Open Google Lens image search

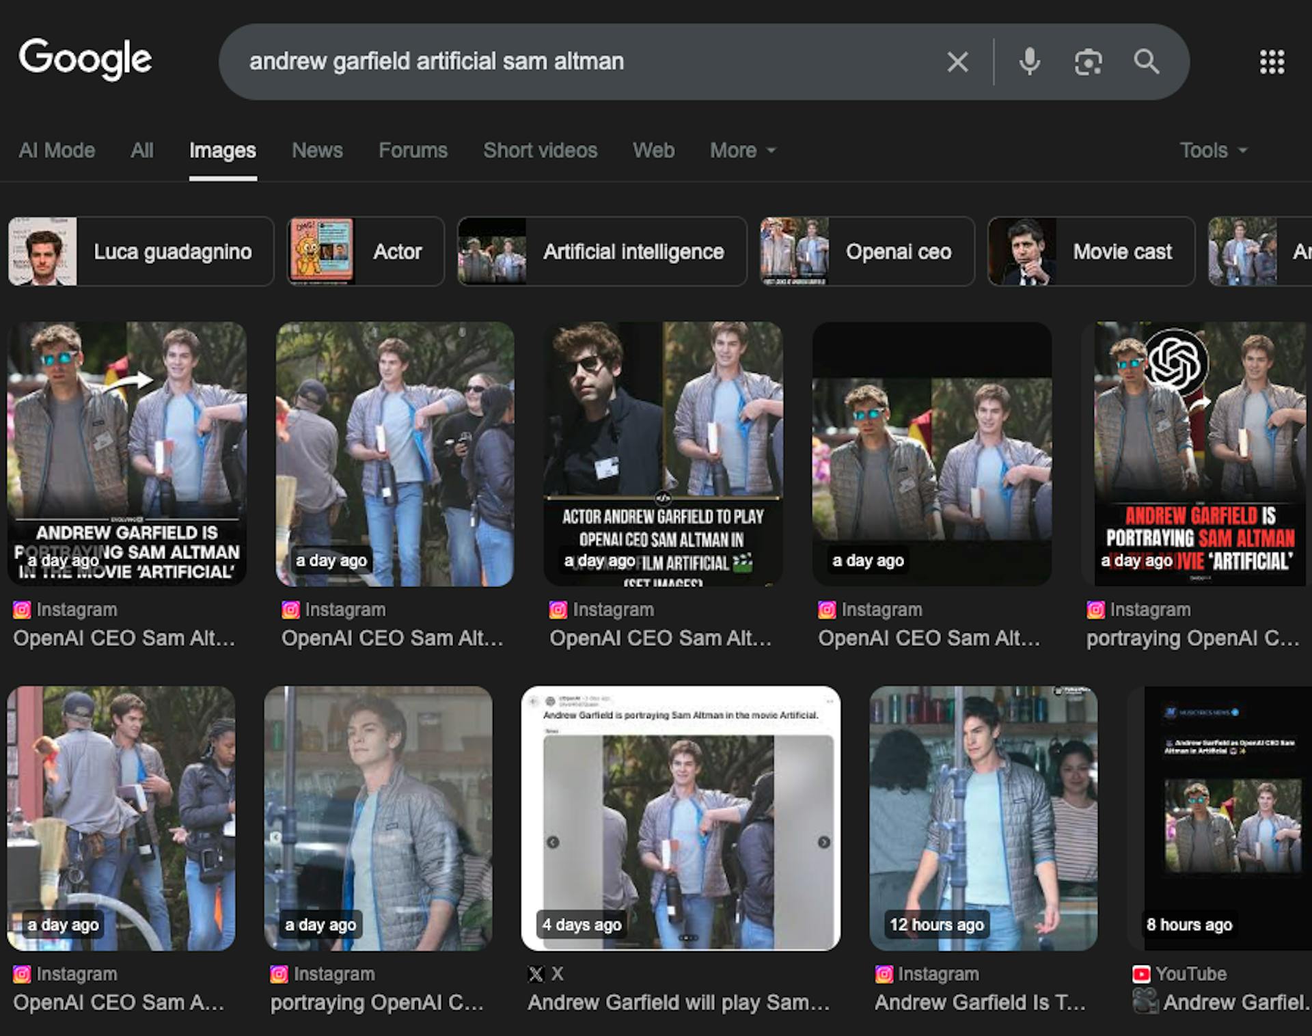[x=1088, y=62]
